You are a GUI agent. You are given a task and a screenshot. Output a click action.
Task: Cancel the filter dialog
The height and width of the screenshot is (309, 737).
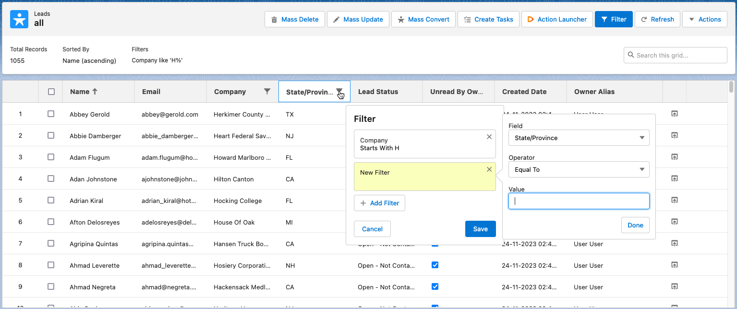pos(372,229)
